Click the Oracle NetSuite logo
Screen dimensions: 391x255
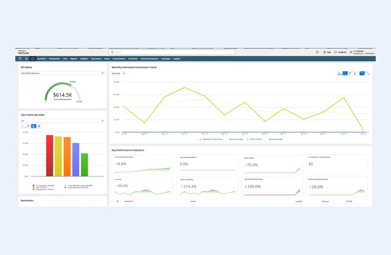24,52
